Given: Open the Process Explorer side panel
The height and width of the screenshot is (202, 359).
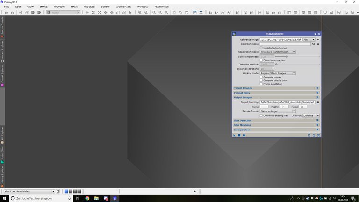Looking at the screenshot, I should click(x=2, y=53).
